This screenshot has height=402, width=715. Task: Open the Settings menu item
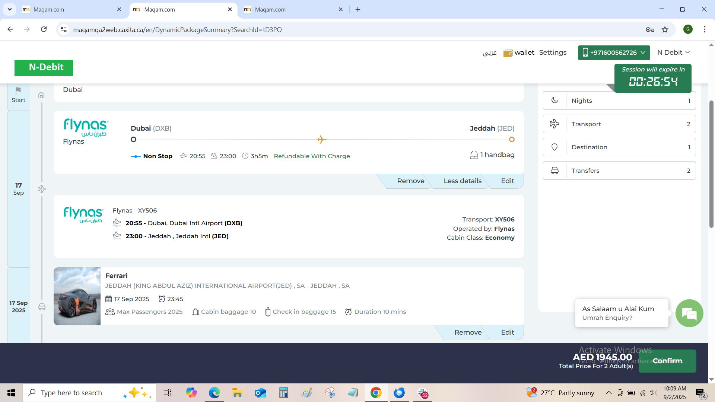[553, 52]
